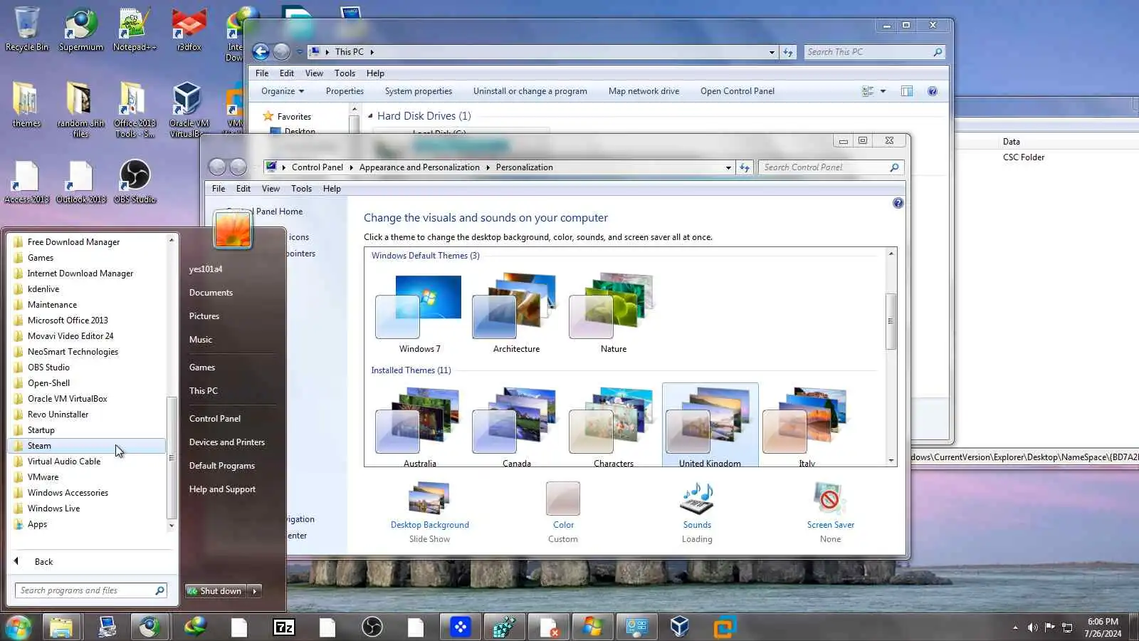Apply the Nature theme
The width and height of the screenshot is (1139, 641).
click(613, 313)
